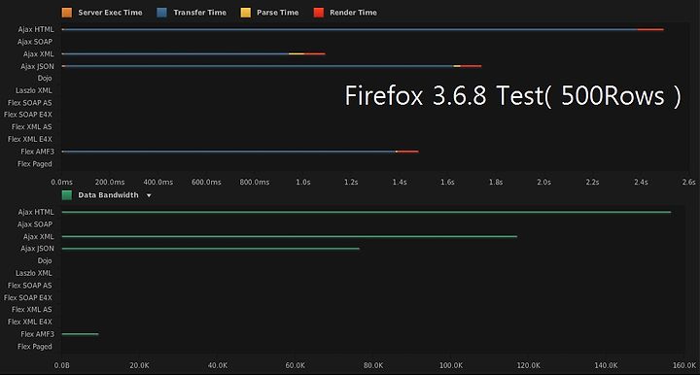The height and width of the screenshot is (375, 700).
Task: Click Ajax JSON row in bandwidth chart
Action: click(x=37, y=249)
